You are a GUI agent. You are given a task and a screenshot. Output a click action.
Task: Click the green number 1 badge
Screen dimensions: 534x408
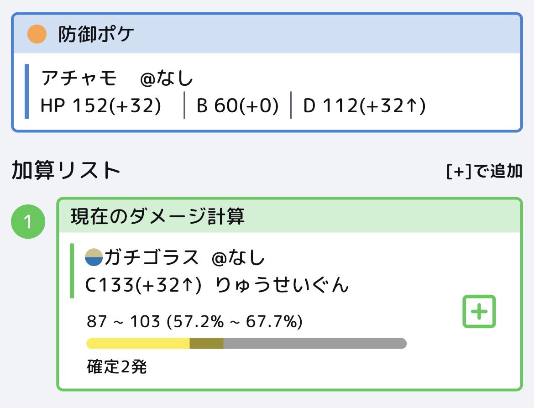(x=28, y=222)
